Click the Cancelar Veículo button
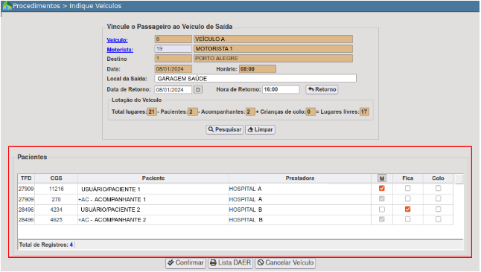 [x=285, y=263]
